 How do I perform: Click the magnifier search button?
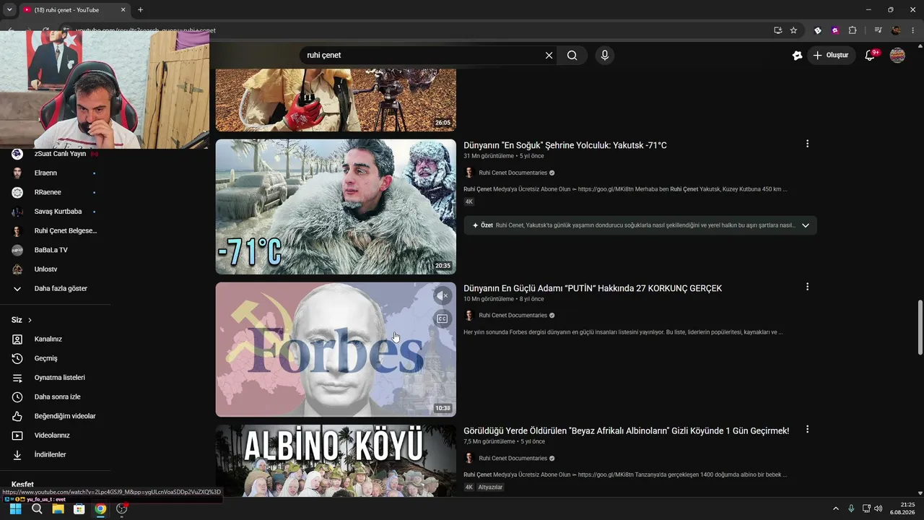pyautogui.click(x=572, y=56)
